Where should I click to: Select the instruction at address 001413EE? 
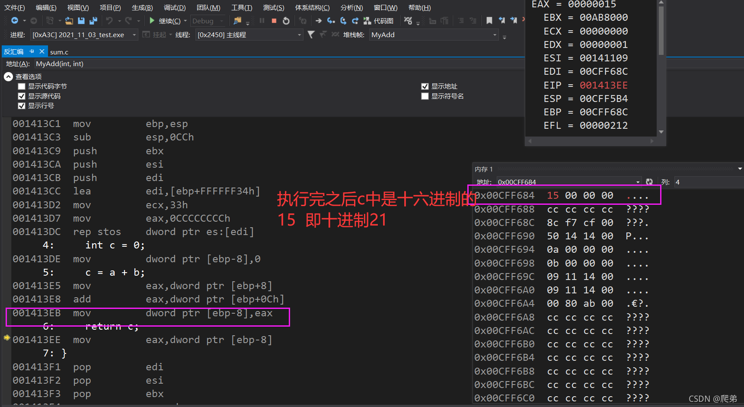point(143,340)
